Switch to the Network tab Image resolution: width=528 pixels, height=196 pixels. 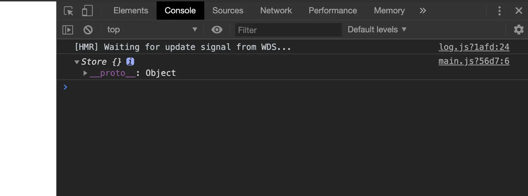pos(276,11)
